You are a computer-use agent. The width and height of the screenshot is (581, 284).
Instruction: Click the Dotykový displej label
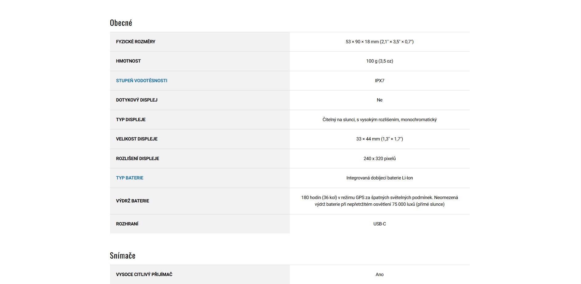pyautogui.click(x=136, y=100)
